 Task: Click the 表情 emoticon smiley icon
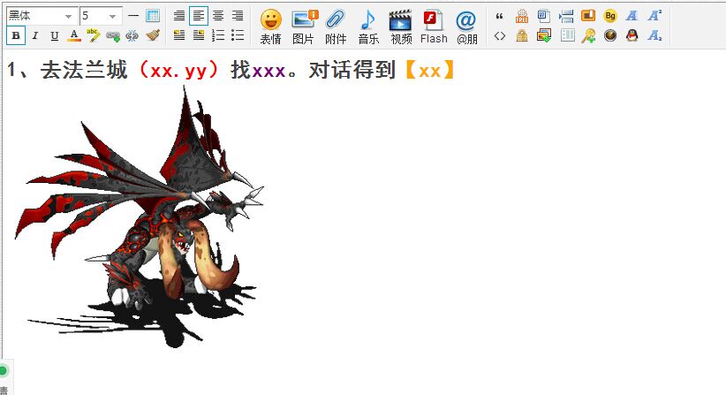pos(270,26)
